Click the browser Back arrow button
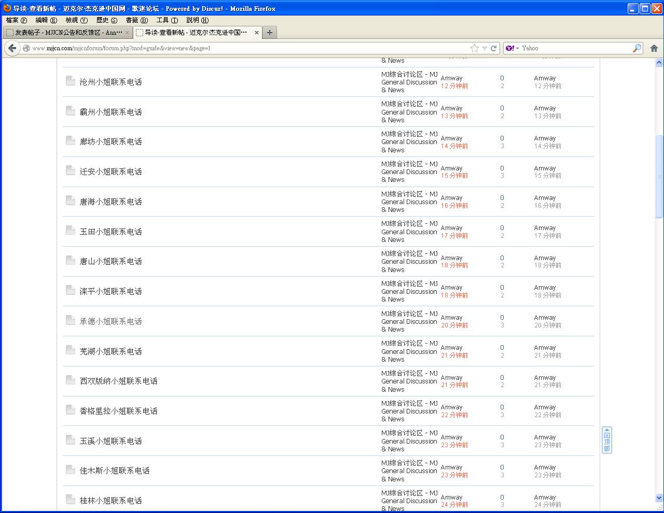 point(12,48)
